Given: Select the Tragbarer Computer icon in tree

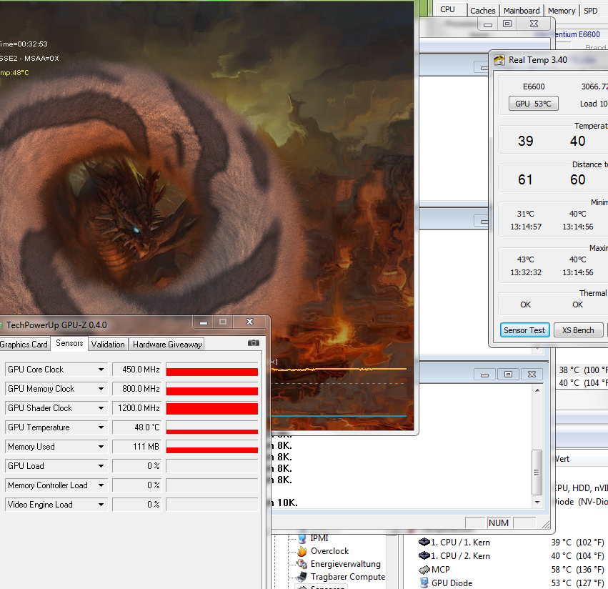Looking at the screenshot, I should 301,577.
